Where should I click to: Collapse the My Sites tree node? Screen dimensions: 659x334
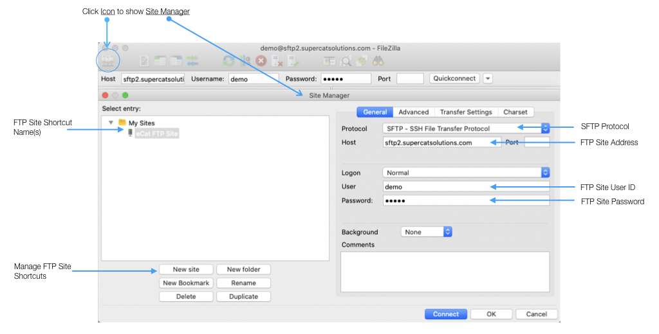tap(111, 123)
